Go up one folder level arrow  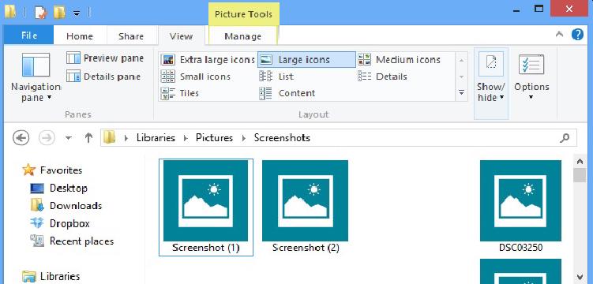pos(88,138)
